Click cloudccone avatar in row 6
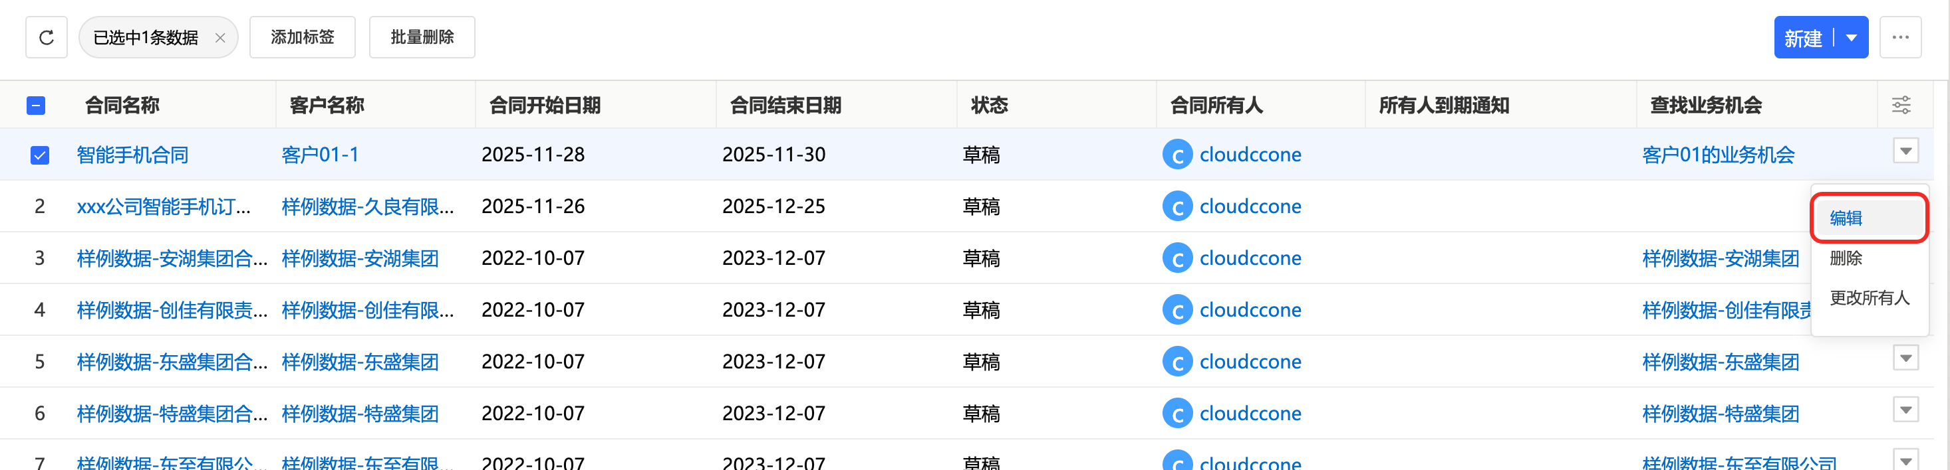The image size is (1950, 470). point(1177,414)
